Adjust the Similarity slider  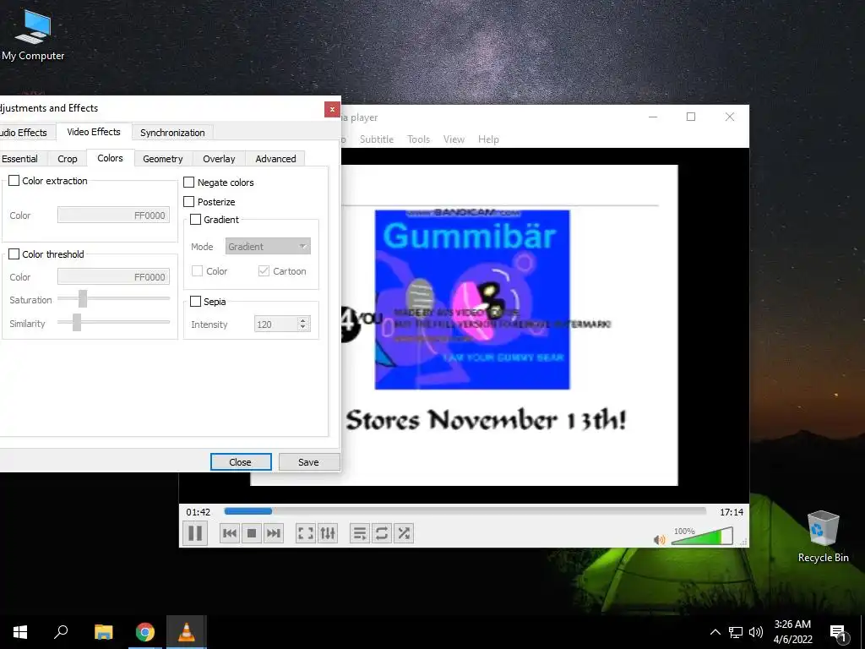(114, 322)
